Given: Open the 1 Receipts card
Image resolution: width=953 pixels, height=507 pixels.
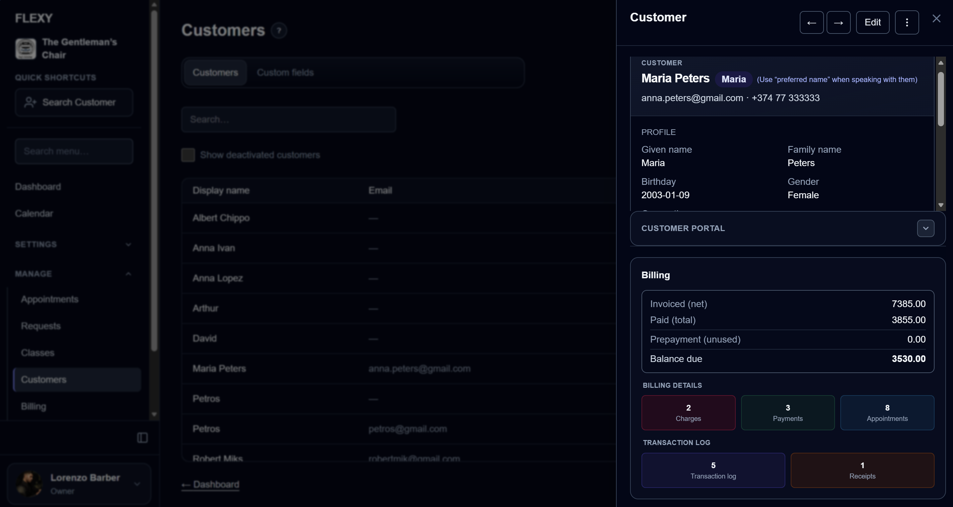Looking at the screenshot, I should pyautogui.click(x=862, y=470).
